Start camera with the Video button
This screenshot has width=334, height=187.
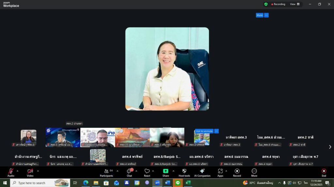pyautogui.click(x=30, y=171)
